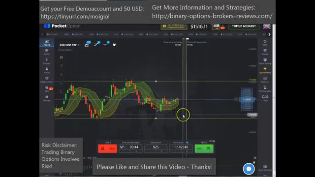Screen dimensions: 315x177
Task: Click the expiration flag marker atop chart
Action: click(x=188, y=39)
